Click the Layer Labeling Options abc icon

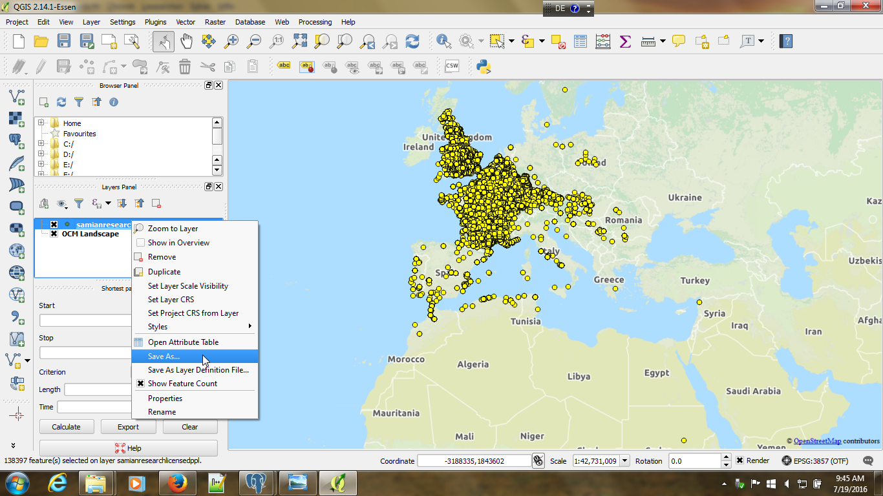point(284,66)
